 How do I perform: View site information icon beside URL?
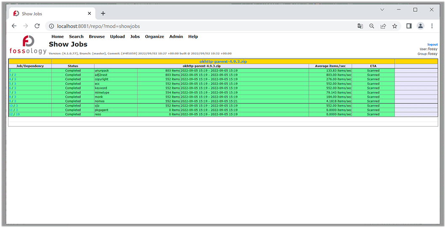point(50,26)
